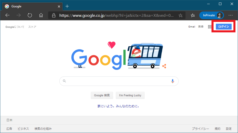Open a new browser tab
Viewport: 238px width, 133px height.
coord(67,6)
